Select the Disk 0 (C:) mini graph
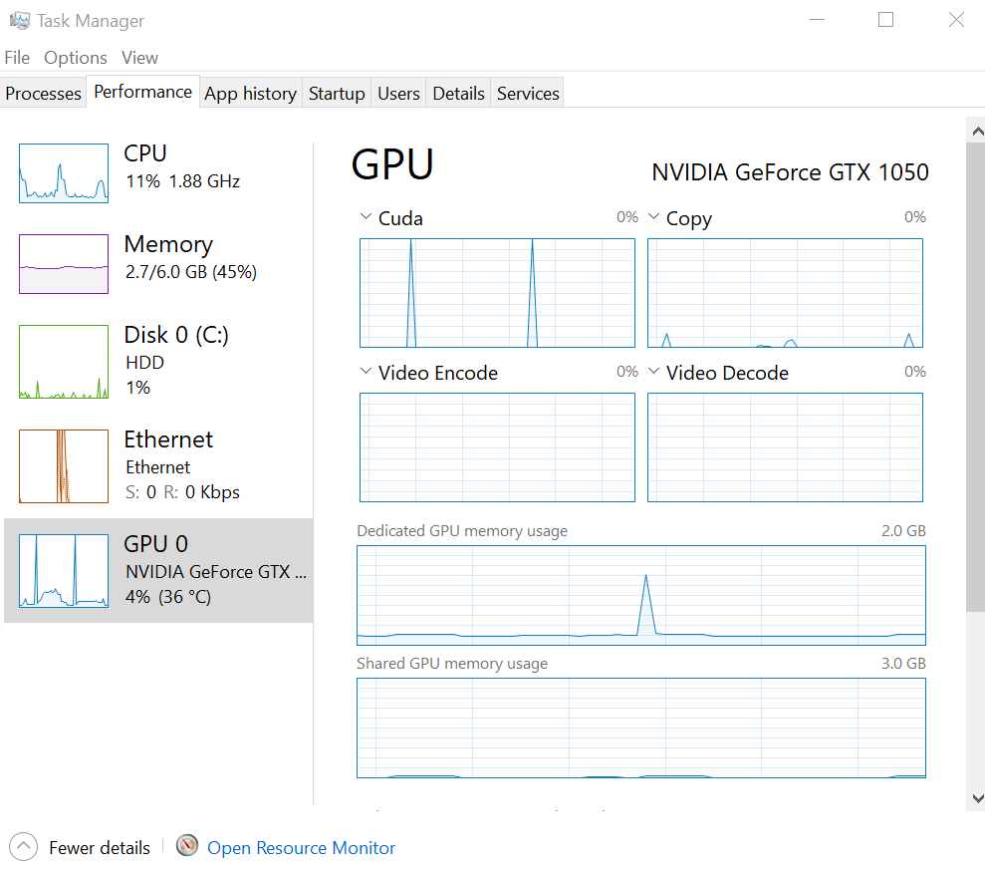985x874 pixels. pos(64,362)
